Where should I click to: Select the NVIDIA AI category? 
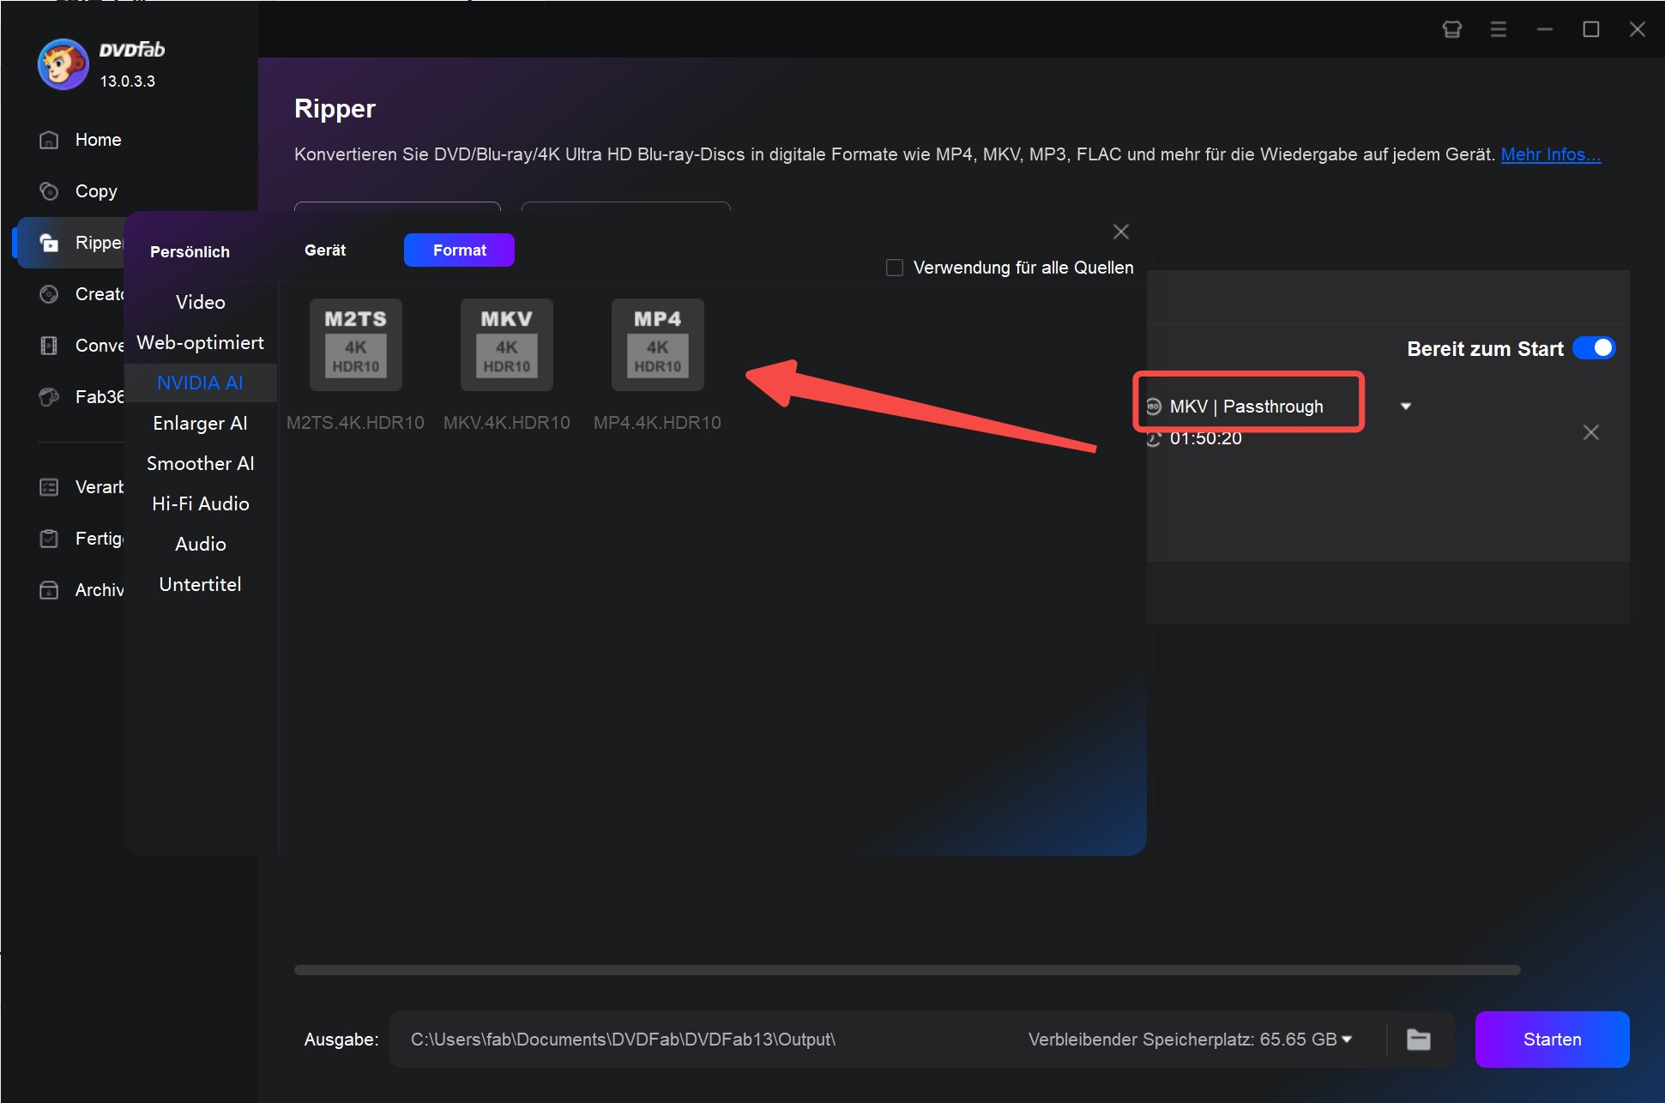(201, 383)
